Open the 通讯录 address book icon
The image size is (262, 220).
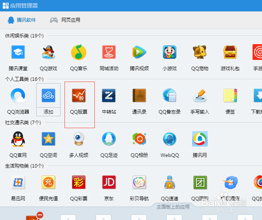tap(139, 95)
